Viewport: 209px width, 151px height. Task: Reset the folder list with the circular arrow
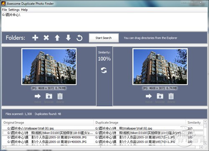point(79,38)
